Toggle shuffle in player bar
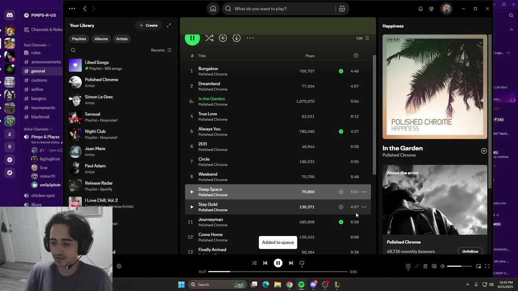Screen dimensions: 518x291 coord(254,263)
